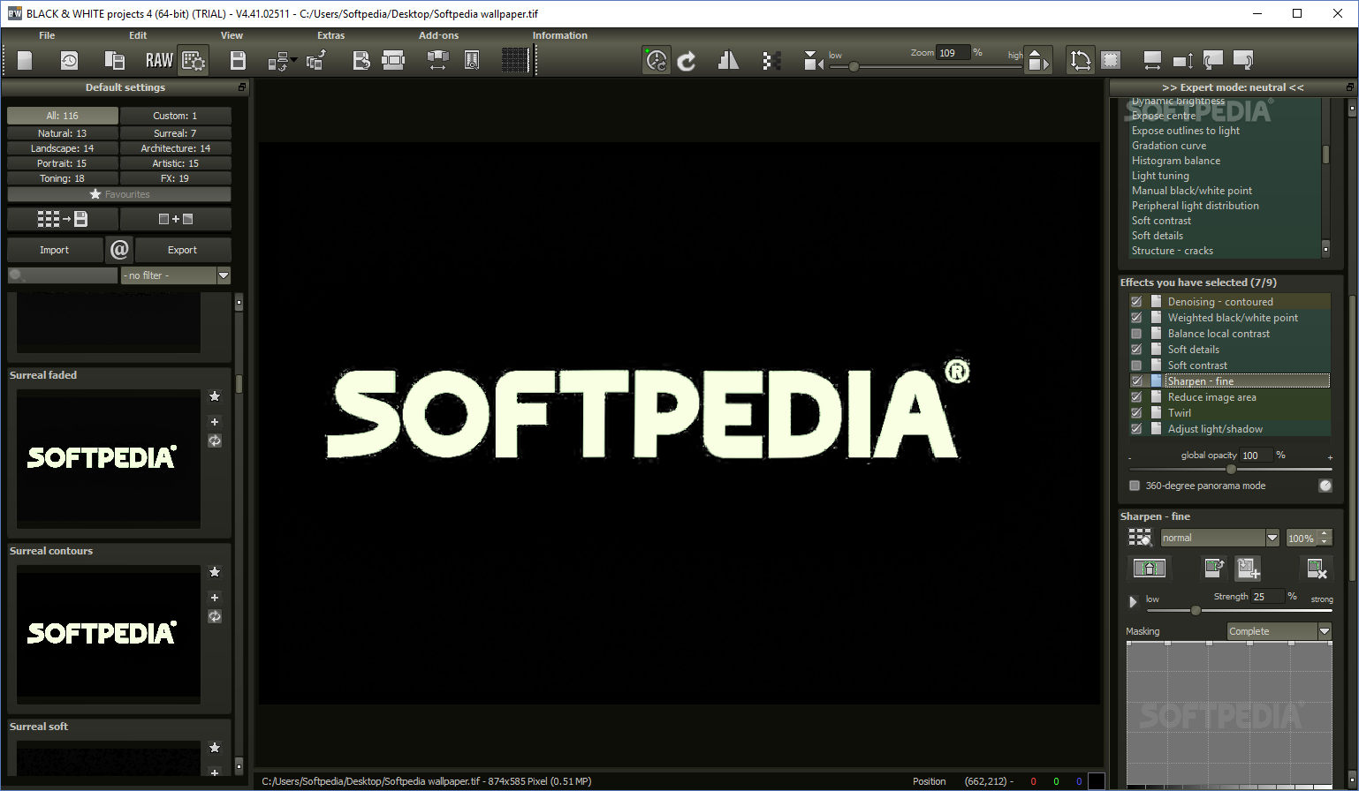This screenshot has width=1359, height=791.
Task: Uncheck Weighted black/white point effect
Action: 1136,318
